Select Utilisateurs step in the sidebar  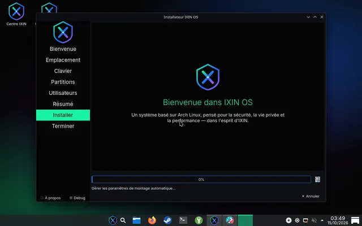pyautogui.click(x=63, y=93)
